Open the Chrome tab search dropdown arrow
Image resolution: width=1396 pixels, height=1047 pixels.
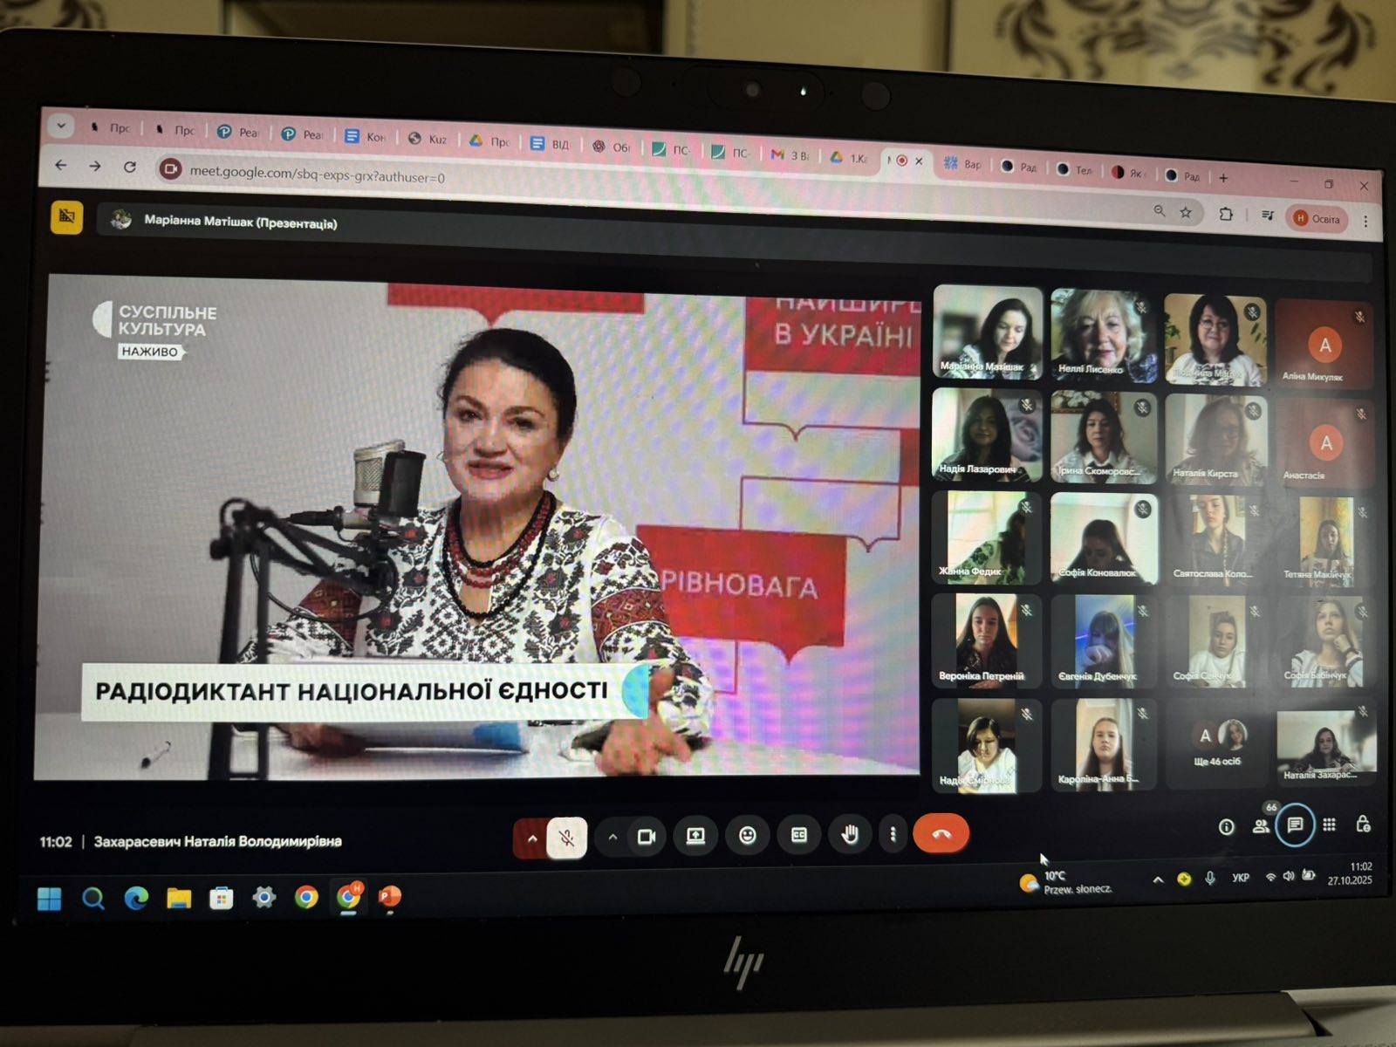(x=61, y=126)
